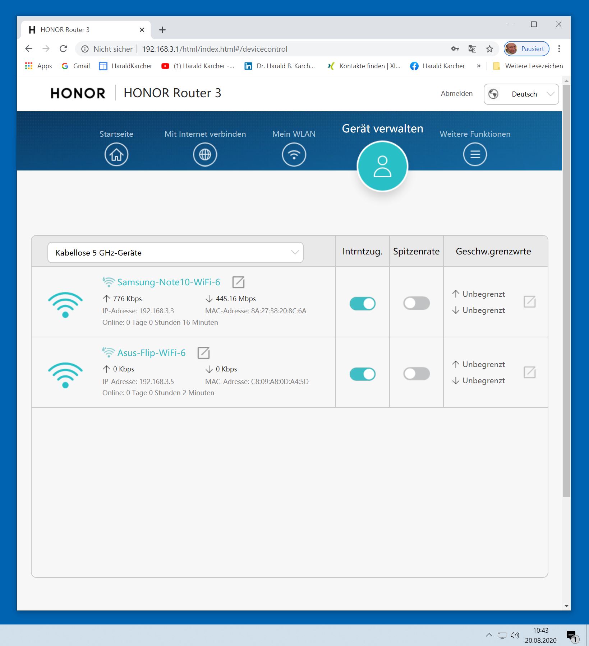Image resolution: width=589 pixels, height=646 pixels.
Task: Click the volume icon in system tray
Action: [x=515, y=635]
